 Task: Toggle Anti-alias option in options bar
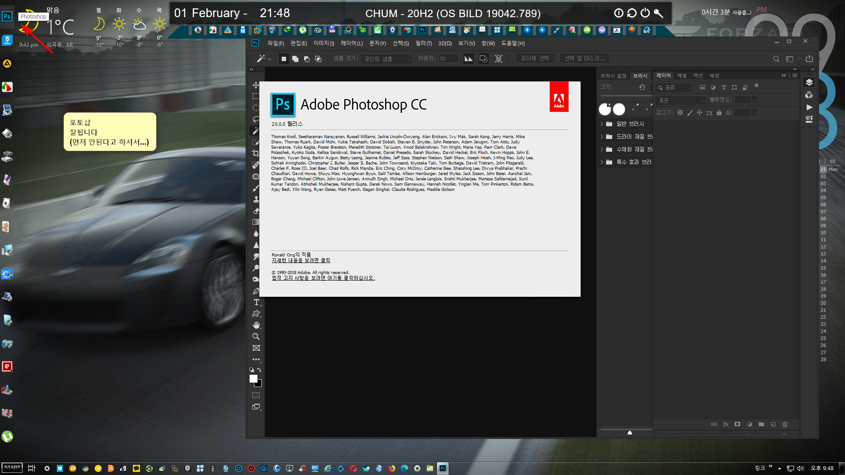[x=469, y=58]
